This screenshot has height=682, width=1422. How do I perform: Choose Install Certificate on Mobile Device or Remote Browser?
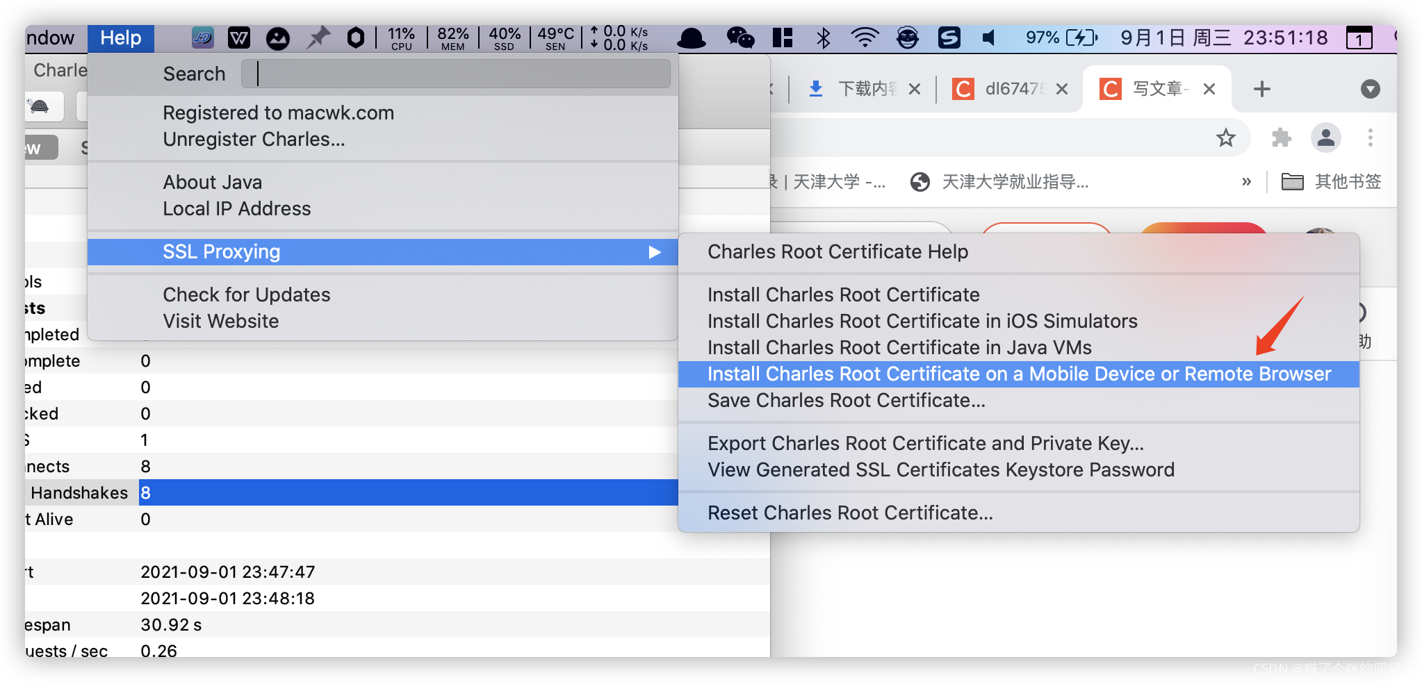coord(1019,374)
